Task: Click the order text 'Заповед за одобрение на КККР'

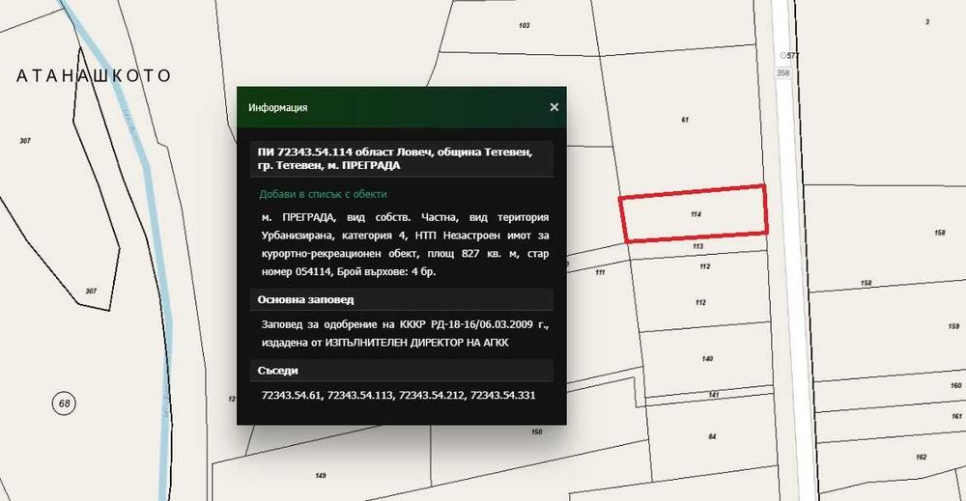Action: [x=405, y=334]
